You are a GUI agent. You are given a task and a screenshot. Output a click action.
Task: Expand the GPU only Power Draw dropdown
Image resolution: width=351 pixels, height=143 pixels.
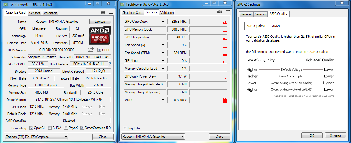pos(163,76)
